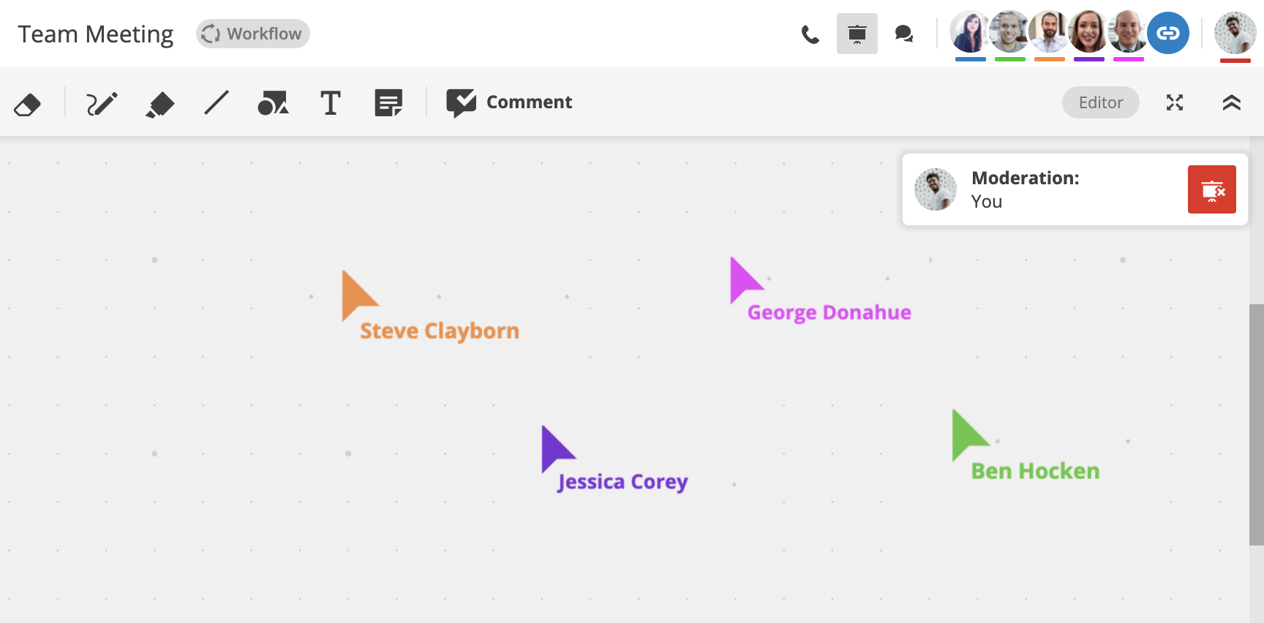Select the Text tool

click(x=331, y=103)
